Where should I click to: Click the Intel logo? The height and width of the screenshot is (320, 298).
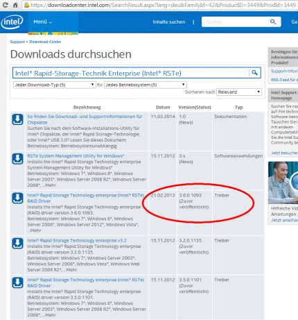click(12, 22)
